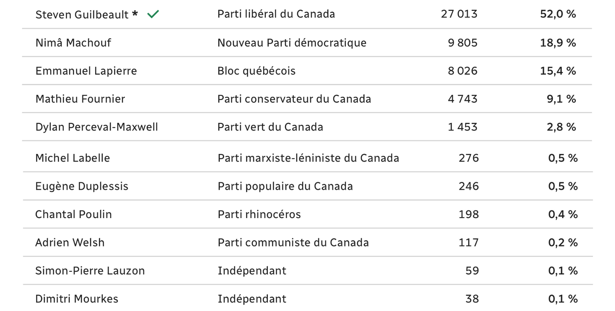Click the green elected checkmark icon
The height and width of the screenshot is (311, 615).
(x=153, y=14)
